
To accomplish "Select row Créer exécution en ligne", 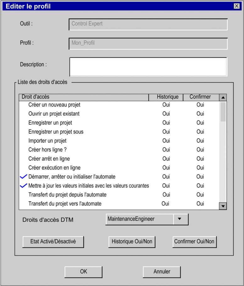I will (119, 168).
